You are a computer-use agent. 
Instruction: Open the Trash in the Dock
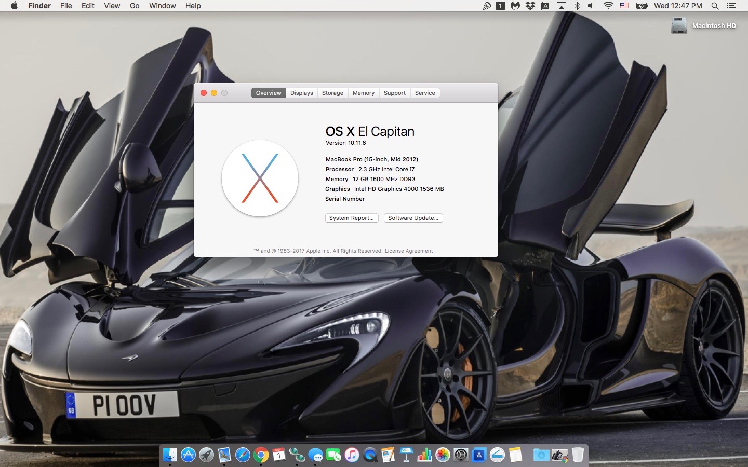(578, 455)
